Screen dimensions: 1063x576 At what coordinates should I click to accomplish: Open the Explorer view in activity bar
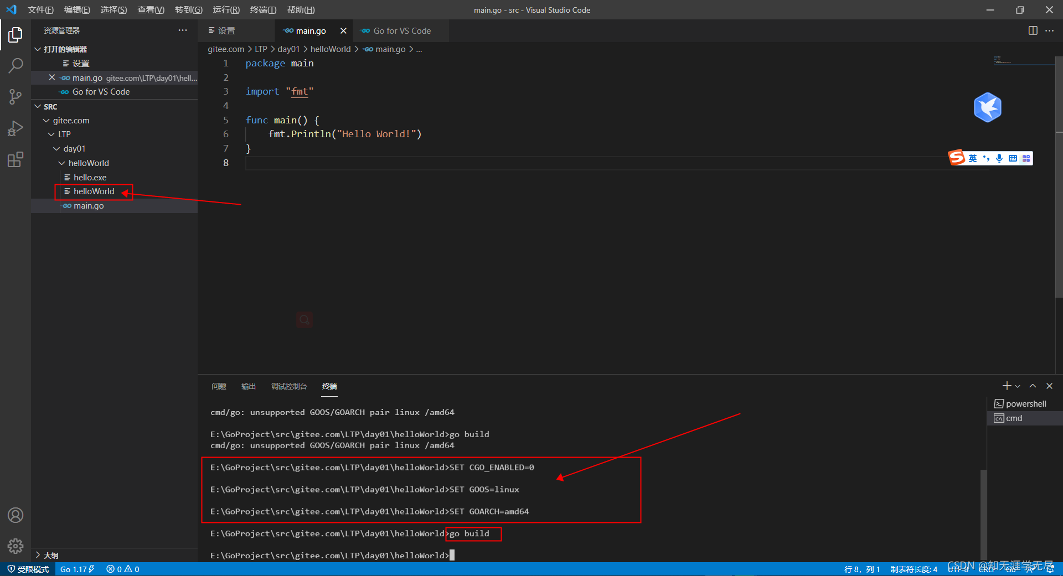16,35
